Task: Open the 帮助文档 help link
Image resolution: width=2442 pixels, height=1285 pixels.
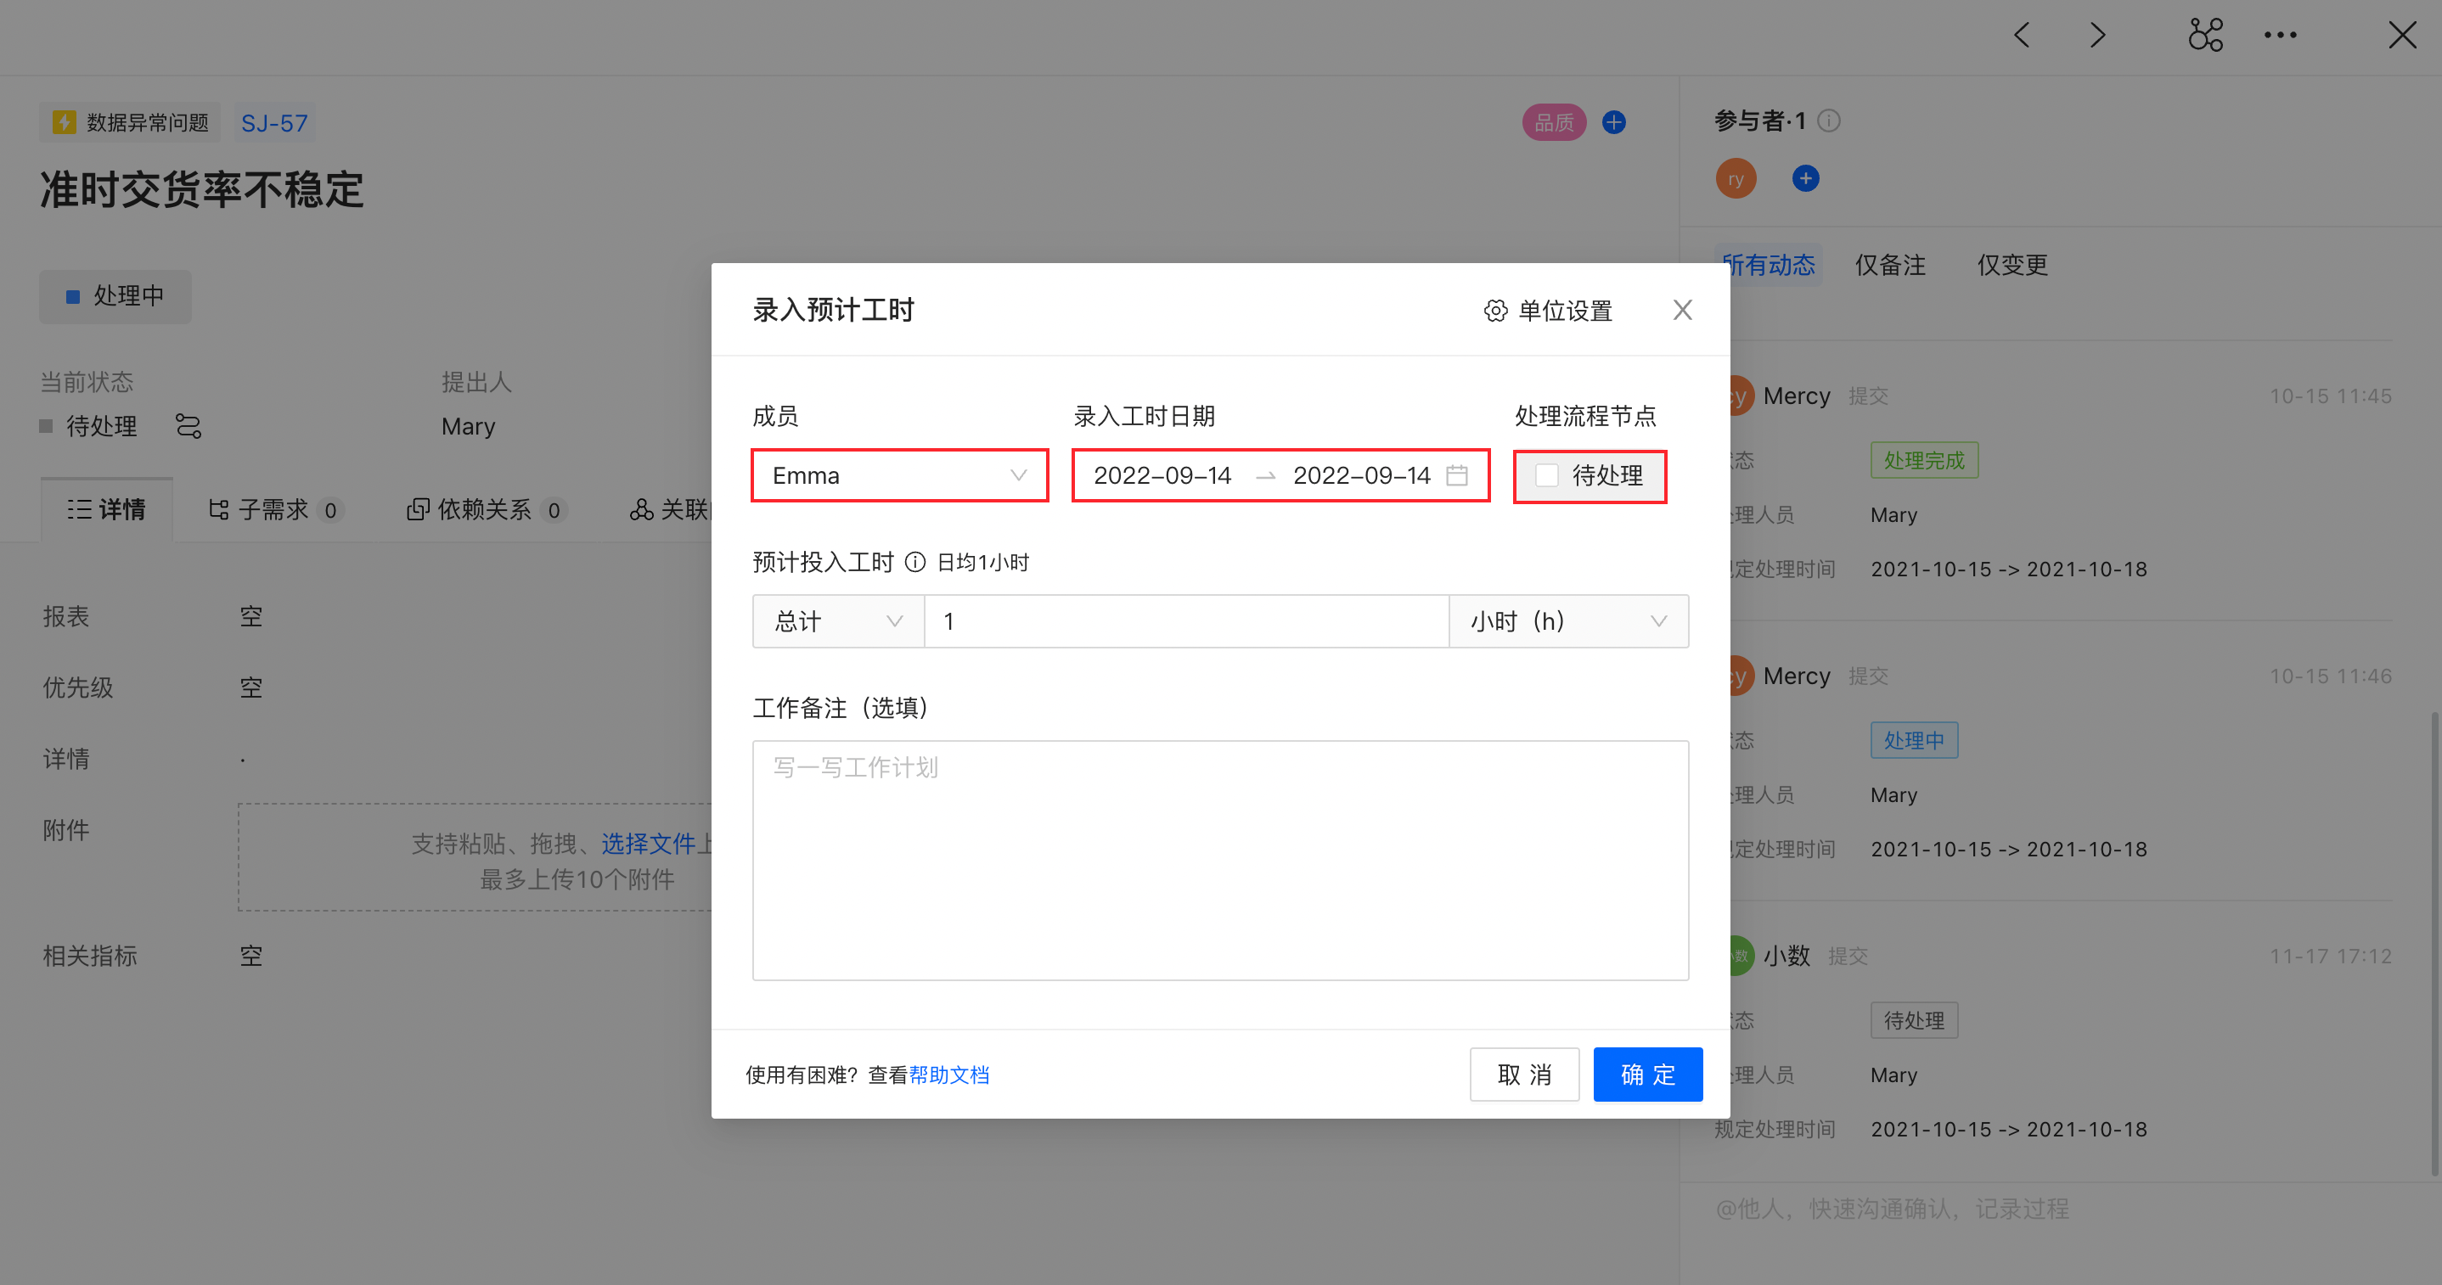Action: 949,1075
